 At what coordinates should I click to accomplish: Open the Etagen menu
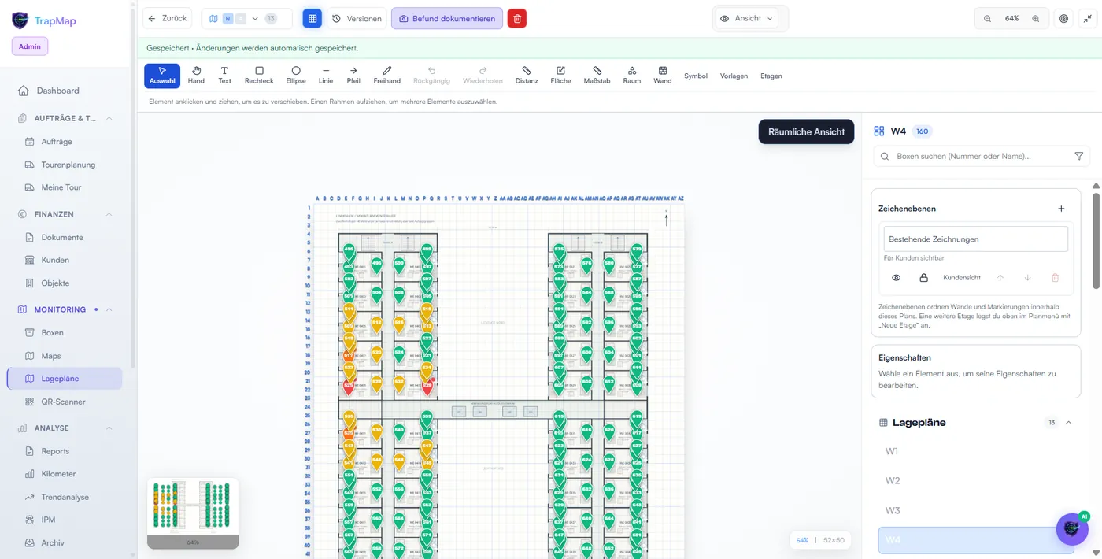coord(771,76)
